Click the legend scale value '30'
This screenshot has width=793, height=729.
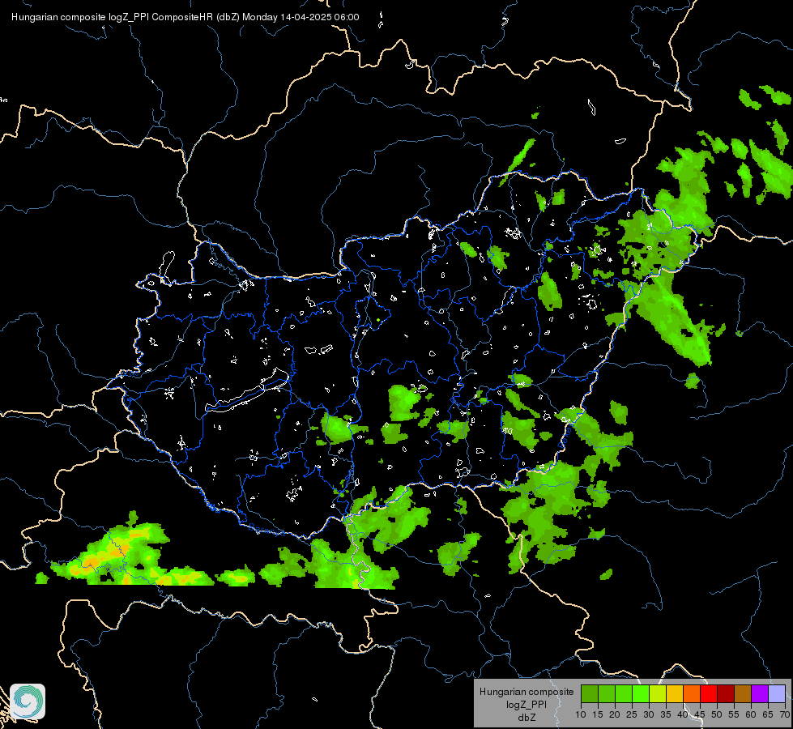(649, 714)
